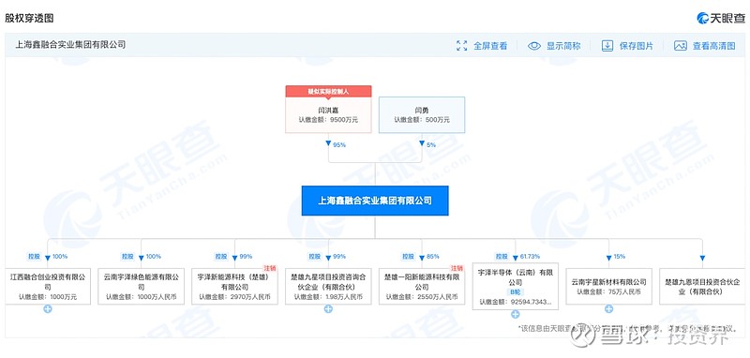Image resolution: width=750 pixels, height=358 pixels.
Task: Click the 15% shareholding label
Action: click(620, 257)
